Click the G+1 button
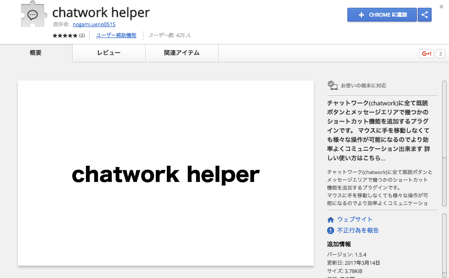Image resolution: width=449 pixels, height=278 pixels. [x=426, y=54]
